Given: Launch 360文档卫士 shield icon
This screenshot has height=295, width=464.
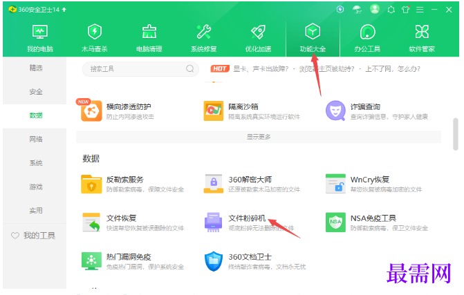Looking at the screenshot, I should 214,261.
